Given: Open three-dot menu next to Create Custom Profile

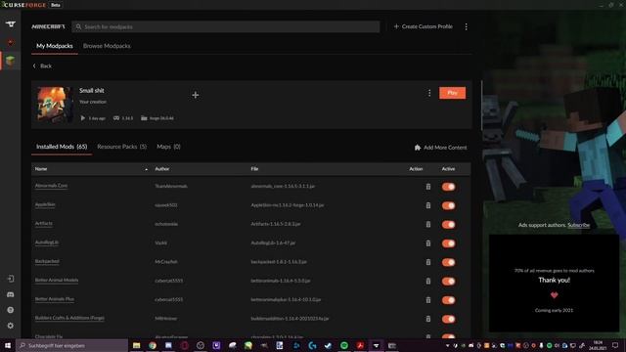Looking at the screenshot, I should pyautogui.click(x=466, y=26).
